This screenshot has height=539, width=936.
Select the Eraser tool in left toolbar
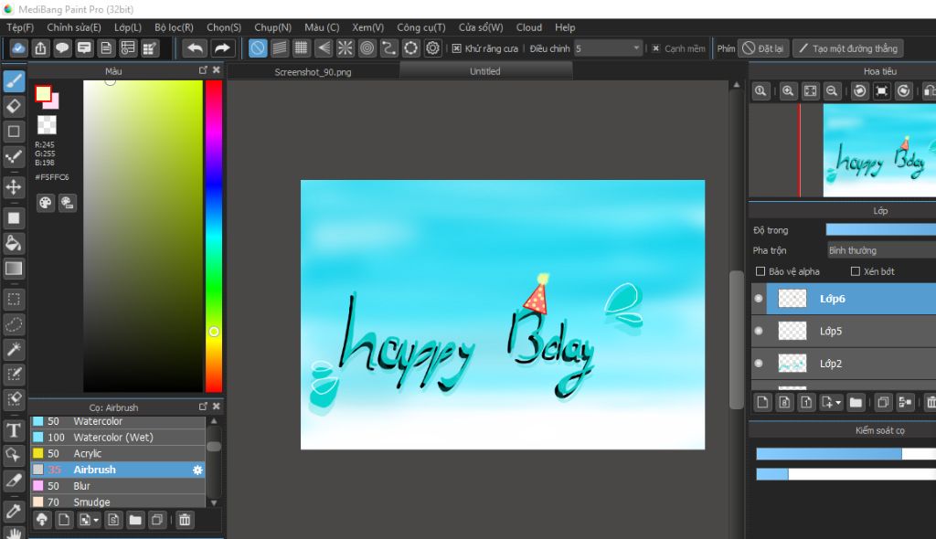[14, 106]
